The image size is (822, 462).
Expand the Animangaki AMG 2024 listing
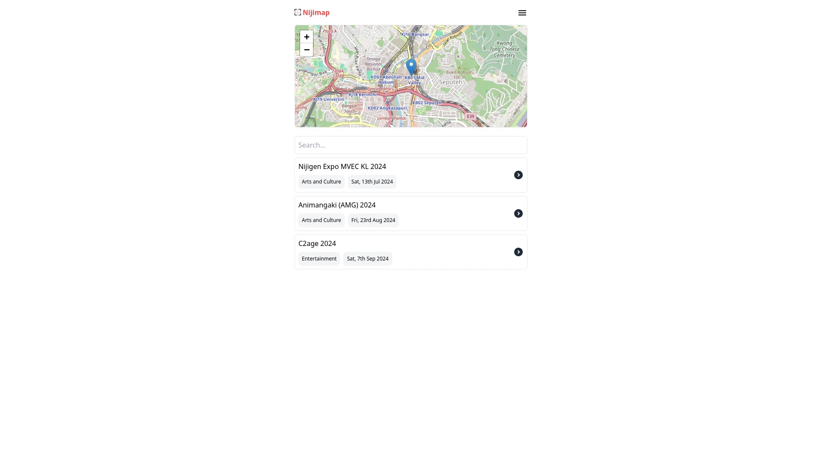518,213
